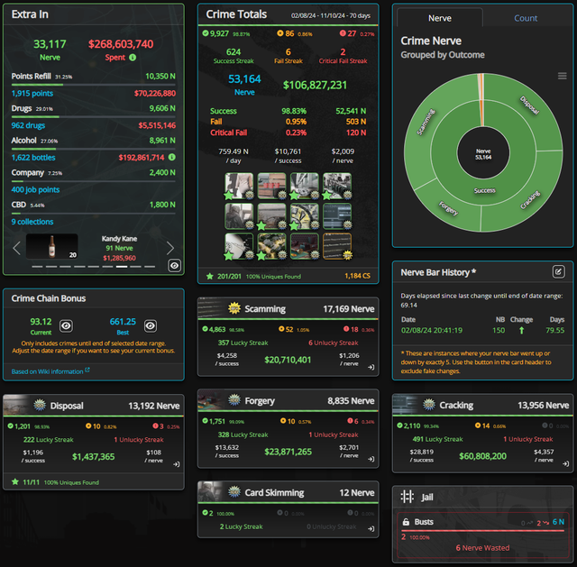This screenshot has width=577, height=567.
Task: Click orange fail icon beside 86
Action: click(x=280, y=33)
